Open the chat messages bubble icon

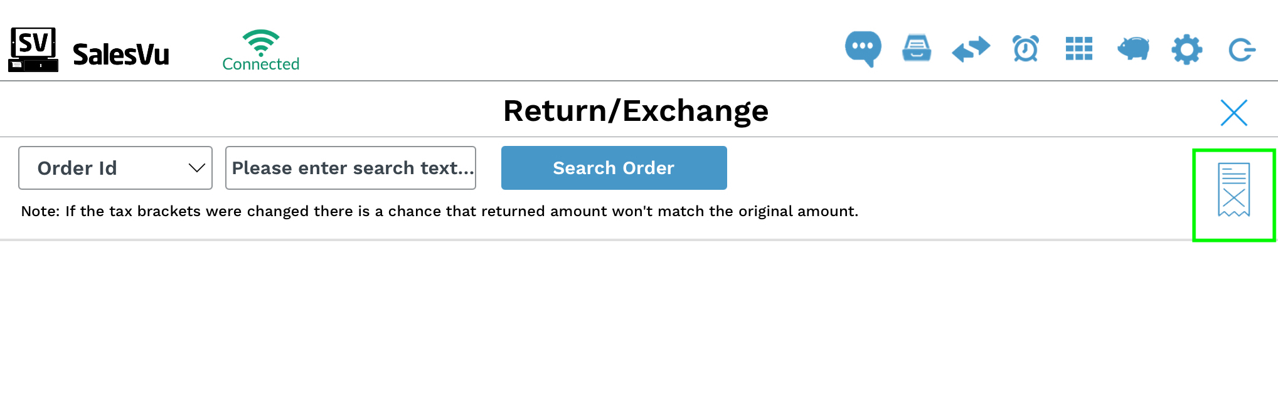(863, 48)
